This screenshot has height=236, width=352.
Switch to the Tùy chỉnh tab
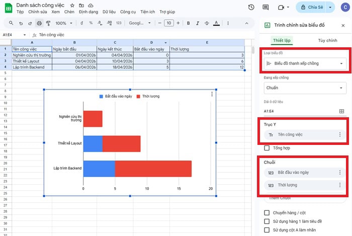[x=327, y=40]
